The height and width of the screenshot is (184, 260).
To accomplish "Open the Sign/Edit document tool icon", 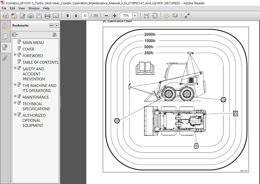I will coord(22,16).
